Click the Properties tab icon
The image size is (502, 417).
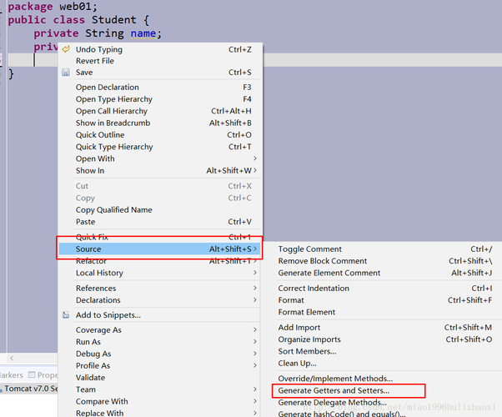pos(32,374)
